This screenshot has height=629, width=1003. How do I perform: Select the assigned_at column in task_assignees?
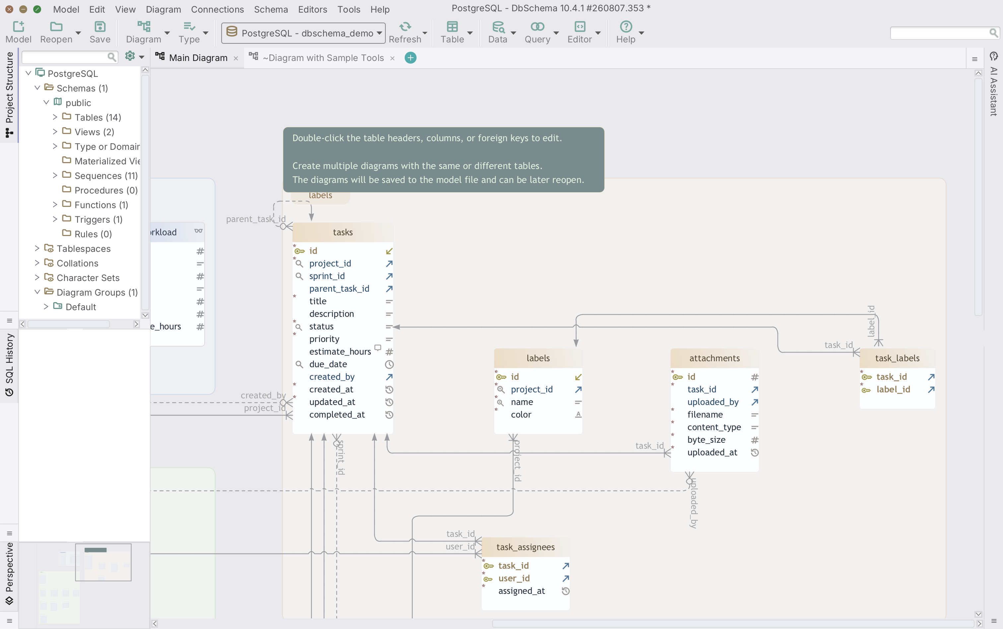tap(521, 591)
